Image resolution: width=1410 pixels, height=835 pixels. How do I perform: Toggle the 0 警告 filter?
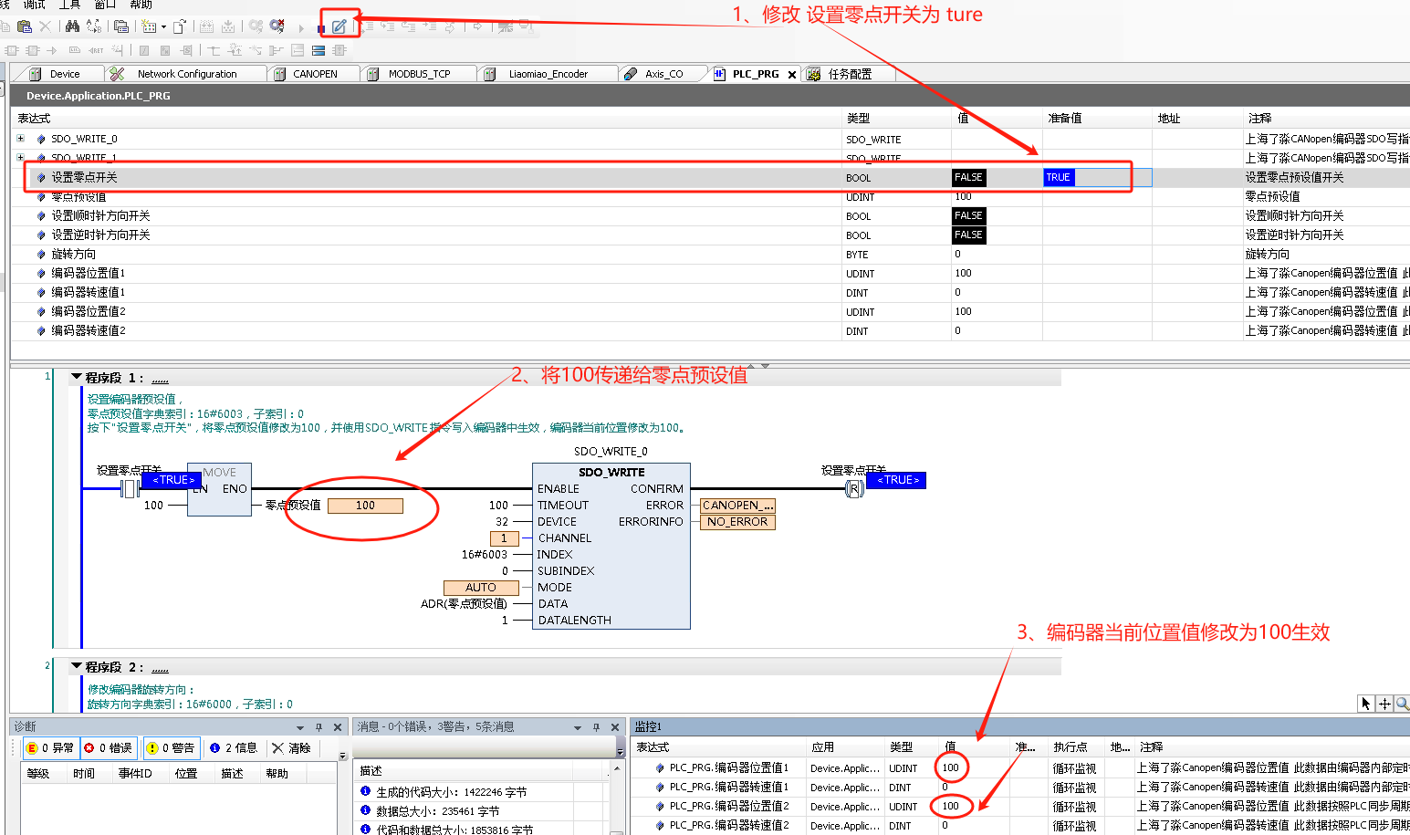tap(171, 747)
